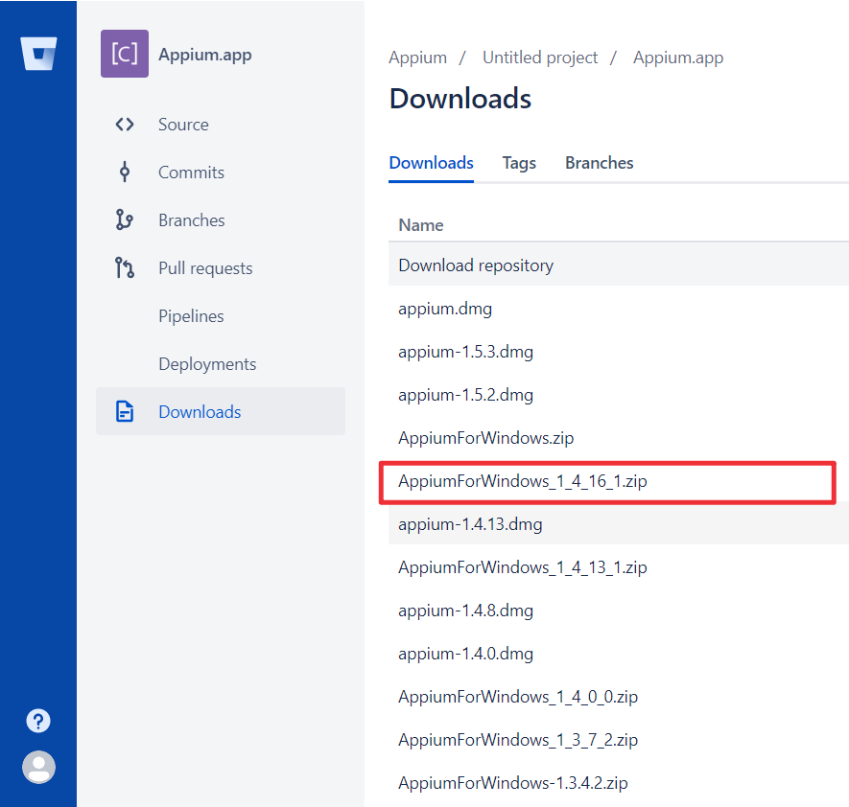
Task: Switch to the Tags tab
Action: tap(519, 163)
